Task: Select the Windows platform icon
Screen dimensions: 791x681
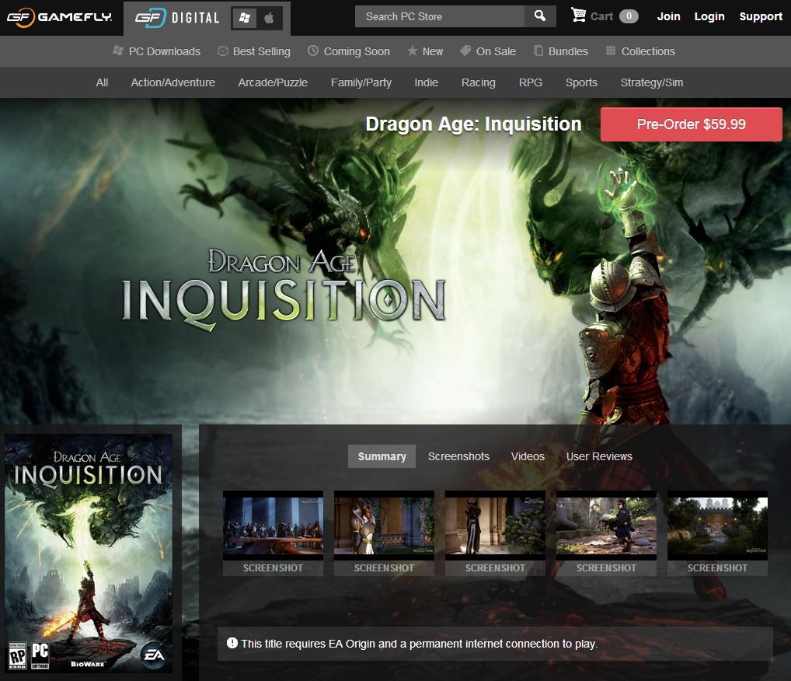Action: click(245, 17)
